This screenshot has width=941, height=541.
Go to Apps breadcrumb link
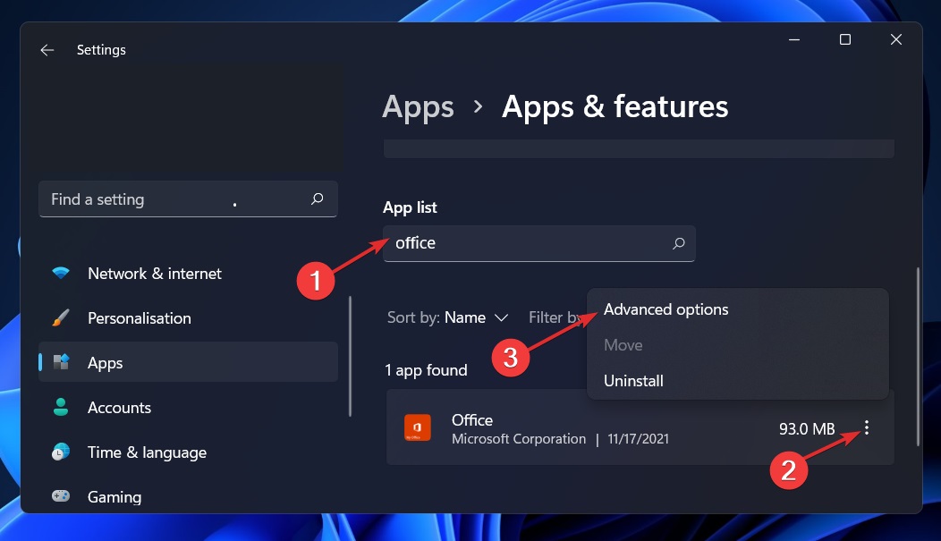coord(419,107)
